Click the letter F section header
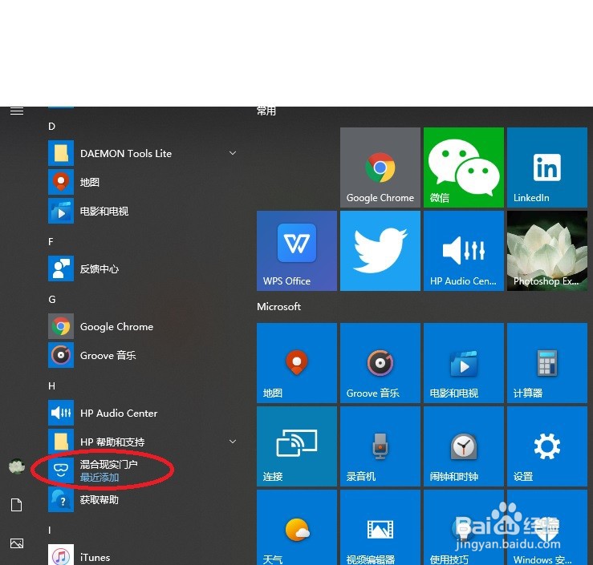Screen dimensions: 593x565 click(51, 242)
